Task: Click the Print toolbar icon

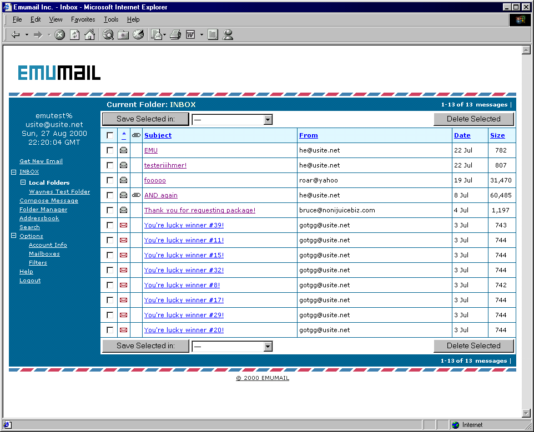Action: [x=175, y=35]
